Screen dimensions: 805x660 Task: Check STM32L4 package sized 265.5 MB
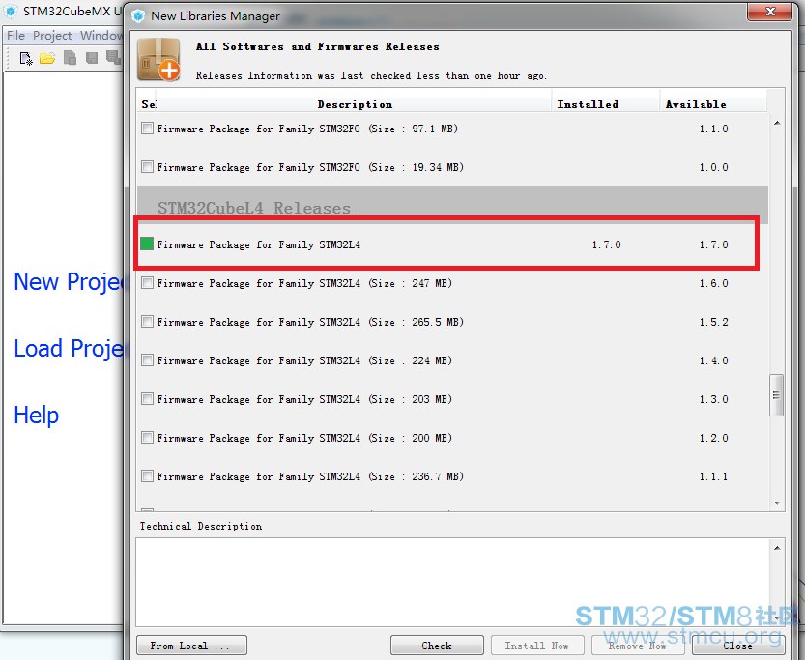147,322
